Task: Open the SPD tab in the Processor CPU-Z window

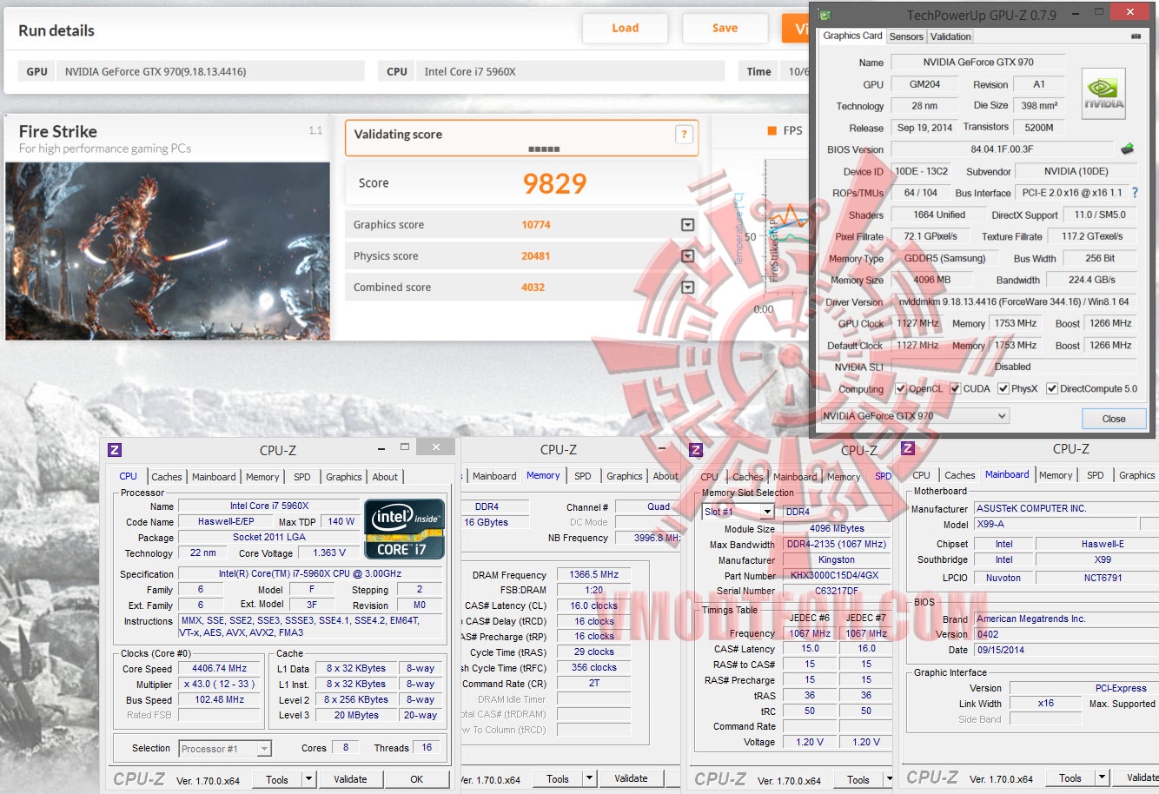Action: (301, 477)
